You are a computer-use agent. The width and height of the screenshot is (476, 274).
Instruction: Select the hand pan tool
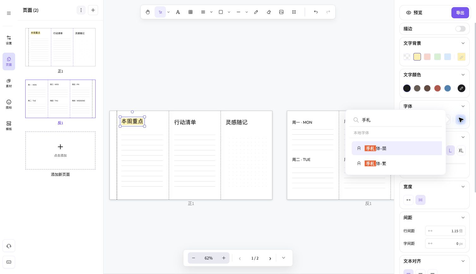tap(148, 12)
